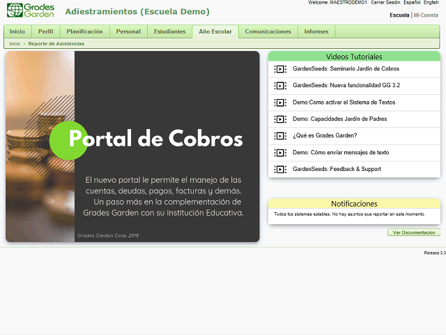Switch to the Planificación tab
The width and height of the screenshot is (446, 335).
[84, 31]
